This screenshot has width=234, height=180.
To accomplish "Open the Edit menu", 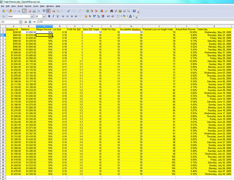I will (x=8, y=6).
